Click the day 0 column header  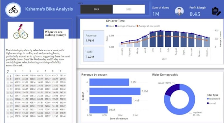point(15,71)
